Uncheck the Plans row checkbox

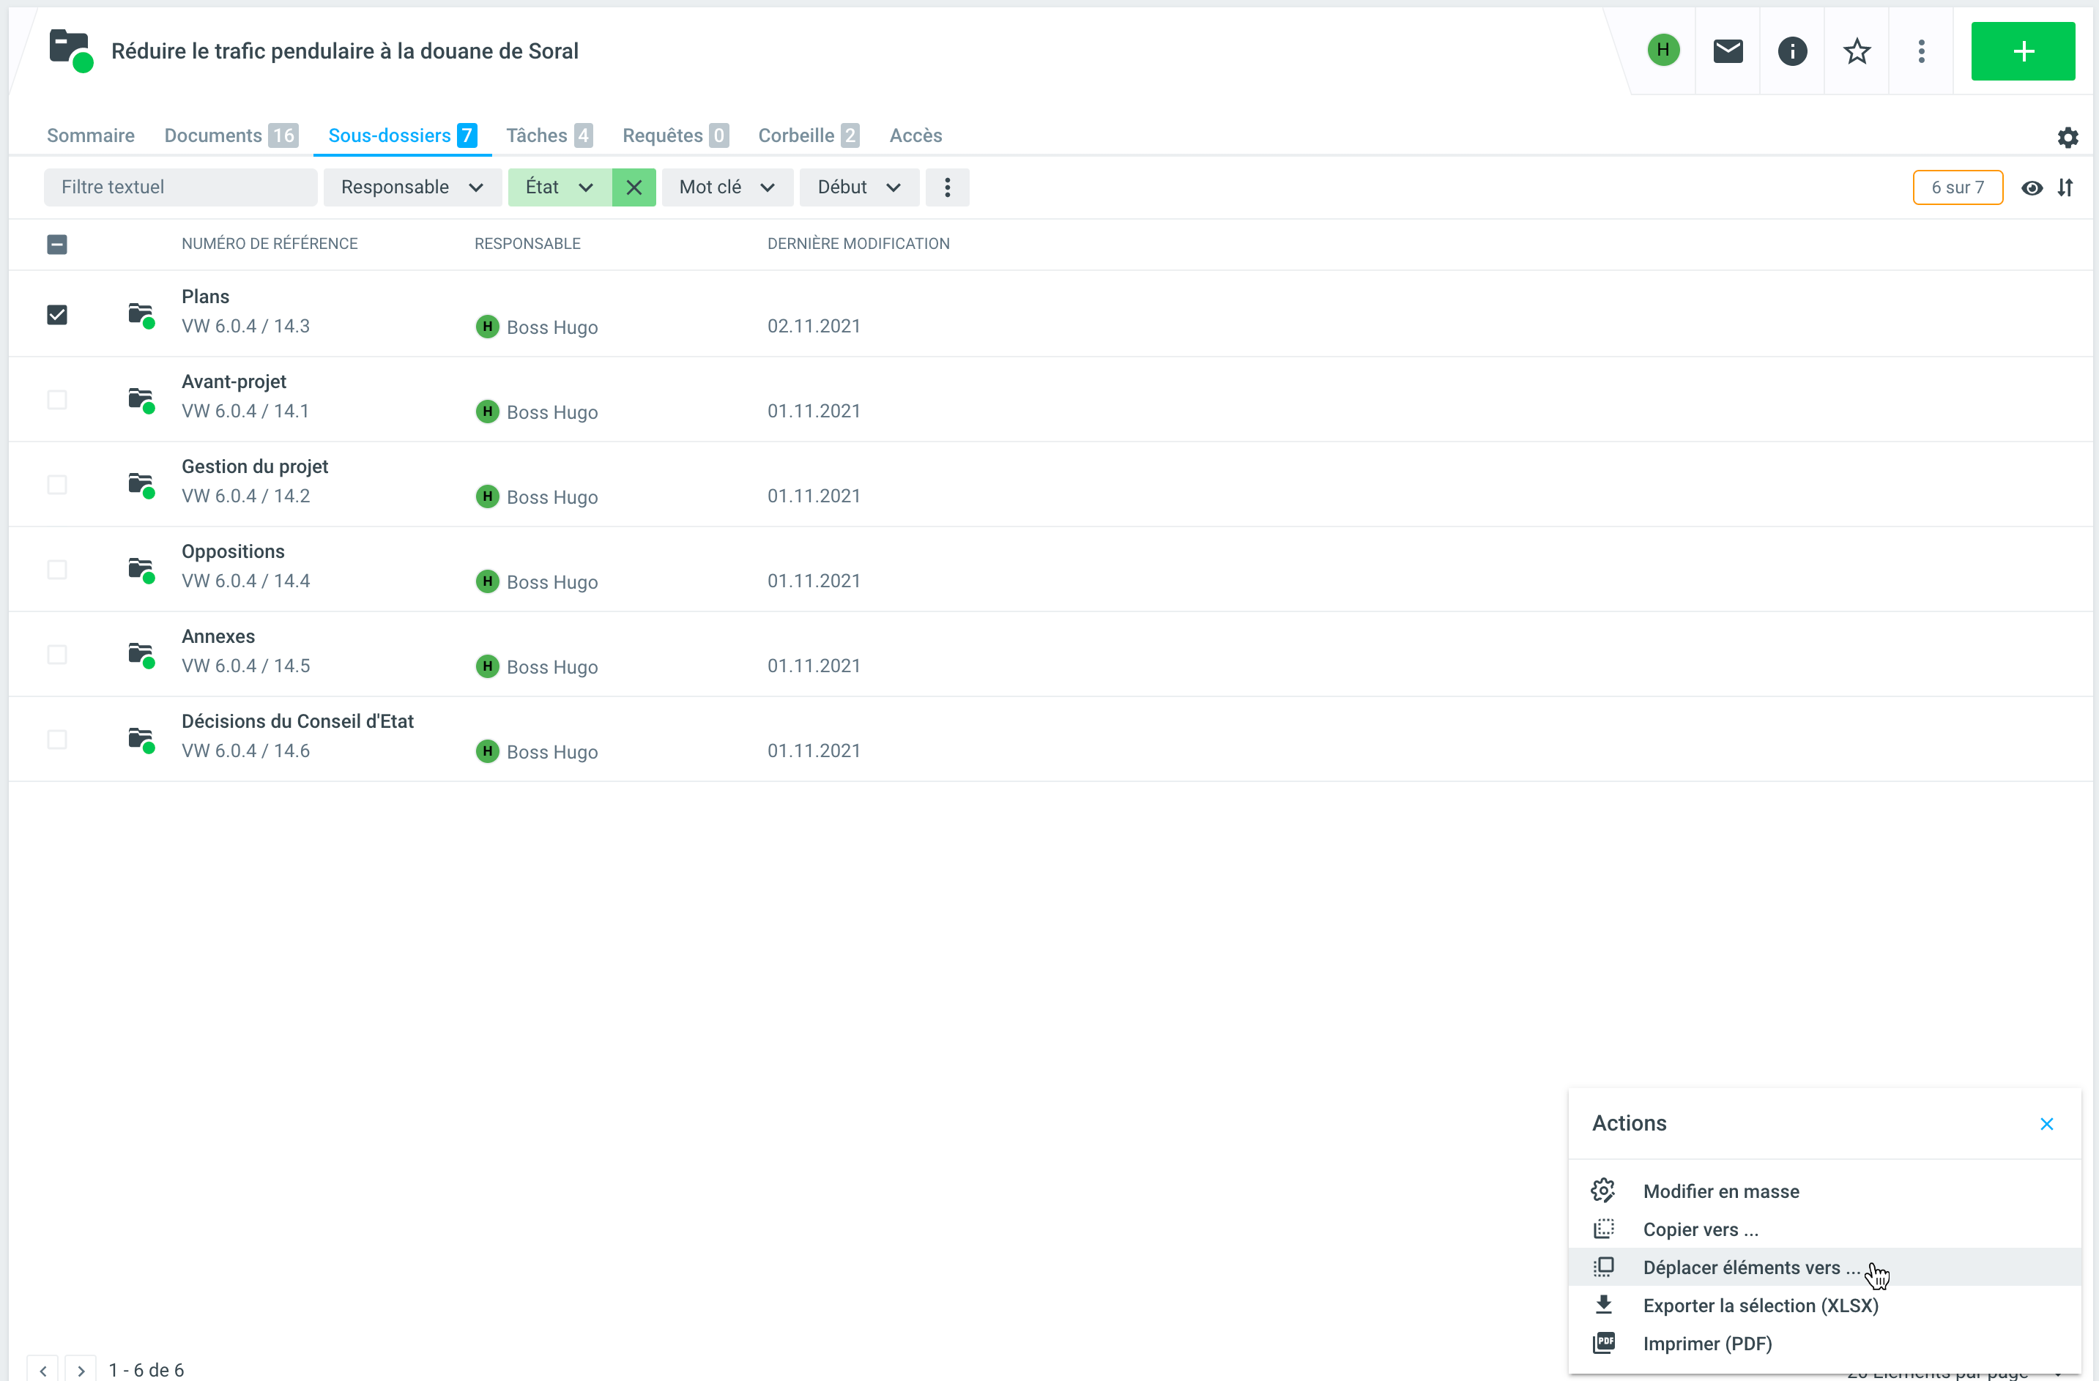[57, 314]
